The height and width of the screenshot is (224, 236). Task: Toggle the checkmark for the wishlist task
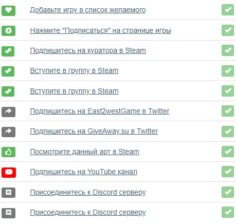[228, 10]
